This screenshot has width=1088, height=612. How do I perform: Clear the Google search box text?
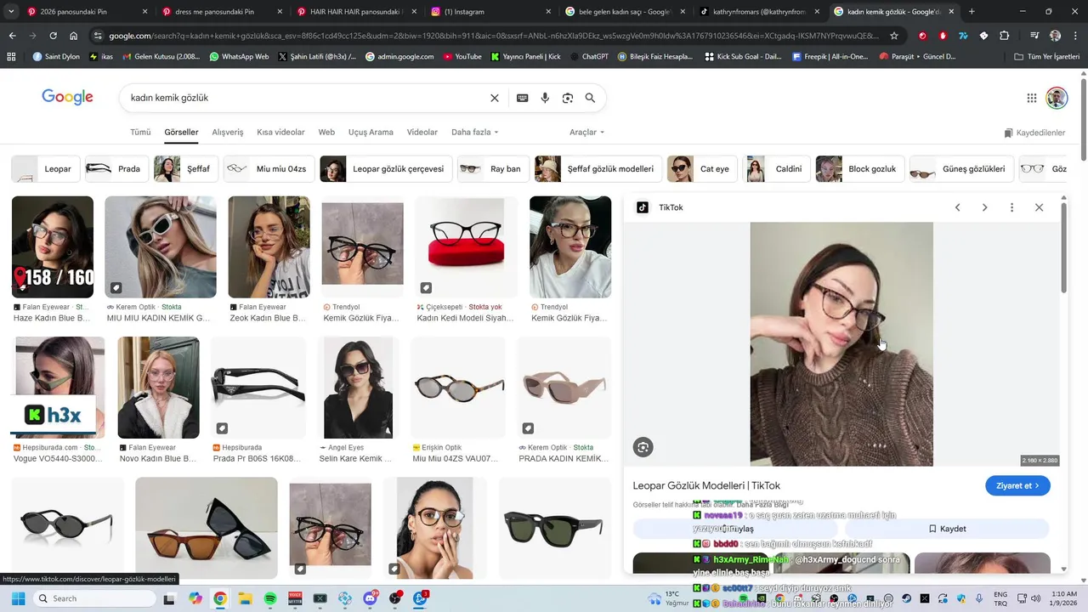pos(495,98)
